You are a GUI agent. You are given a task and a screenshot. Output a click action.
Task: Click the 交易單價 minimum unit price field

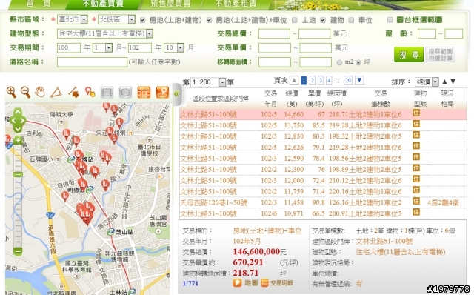(275, 47)
